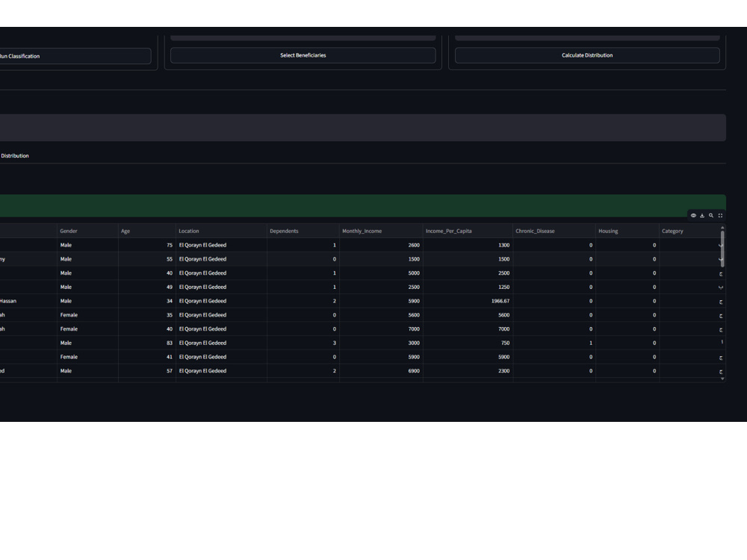Sort by the Monthly_Income column header
The height and width of the screenshot is (560, 747).
(x=381, y=231)
